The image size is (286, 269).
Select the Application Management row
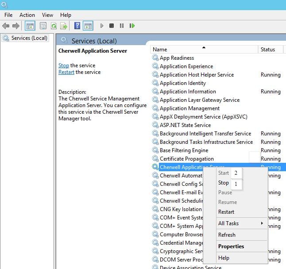pyautogui.click(x=219, y=108)
